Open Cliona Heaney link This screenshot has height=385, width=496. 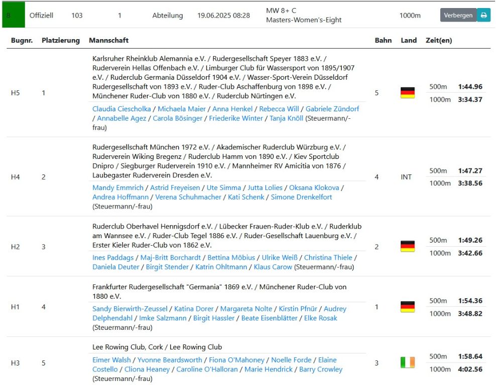point(147,369)
